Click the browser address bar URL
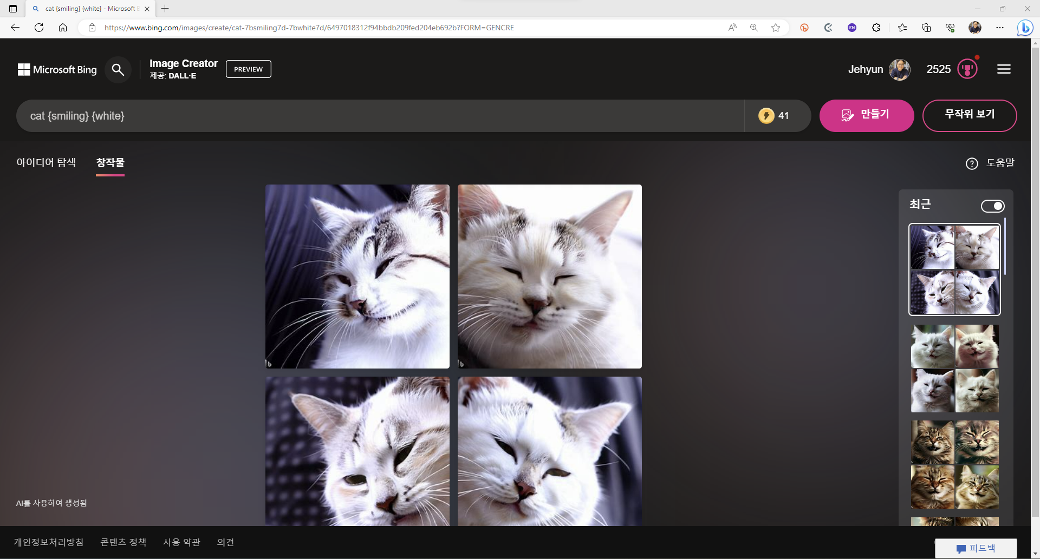Screen dimensions: 1040x559 309,28
